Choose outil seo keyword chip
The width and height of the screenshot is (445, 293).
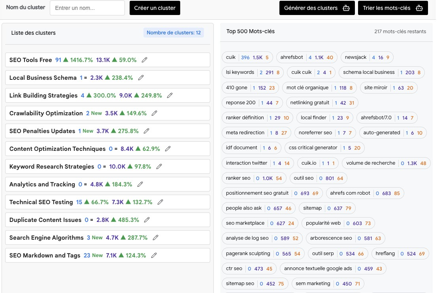[319, 178]
